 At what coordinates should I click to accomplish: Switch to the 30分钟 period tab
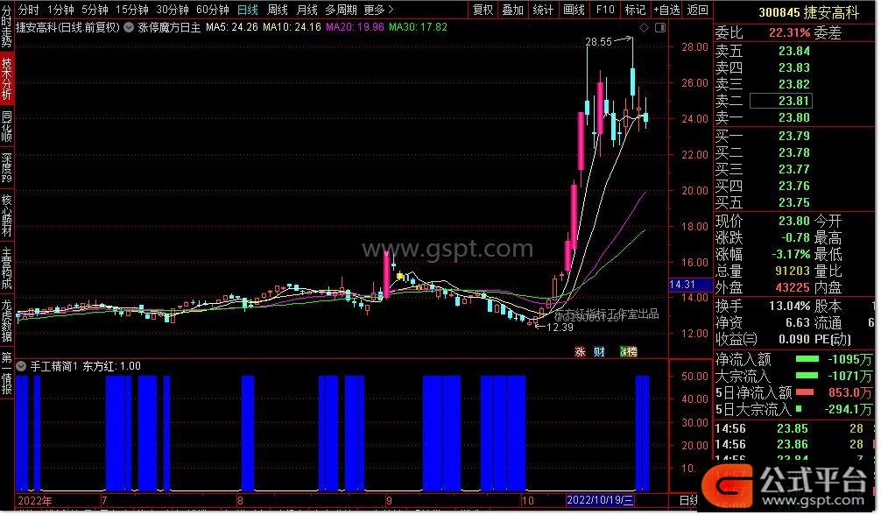point(173,10)
